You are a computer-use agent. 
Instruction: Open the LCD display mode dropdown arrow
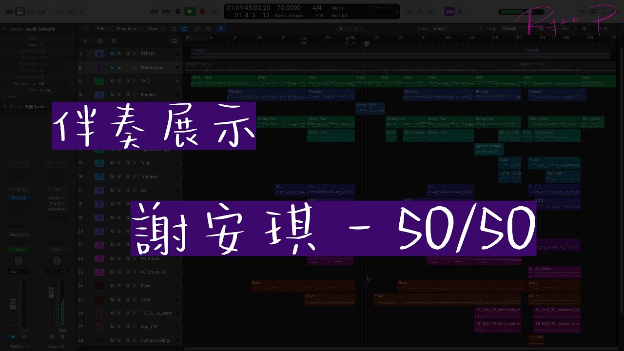[396, 12]
